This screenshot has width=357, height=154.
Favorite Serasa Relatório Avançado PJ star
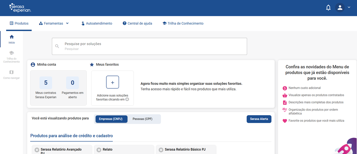coord(37,150)
